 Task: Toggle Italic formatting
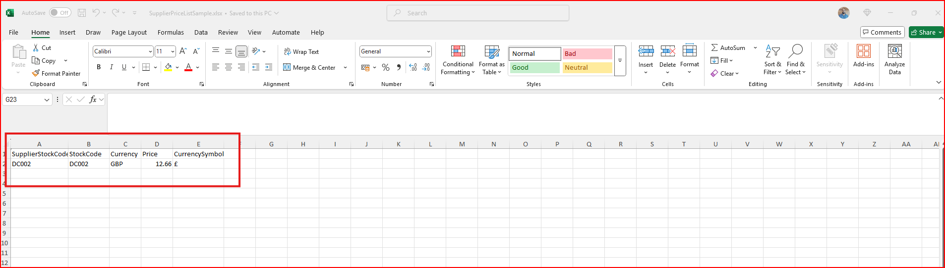click(111, 67)
